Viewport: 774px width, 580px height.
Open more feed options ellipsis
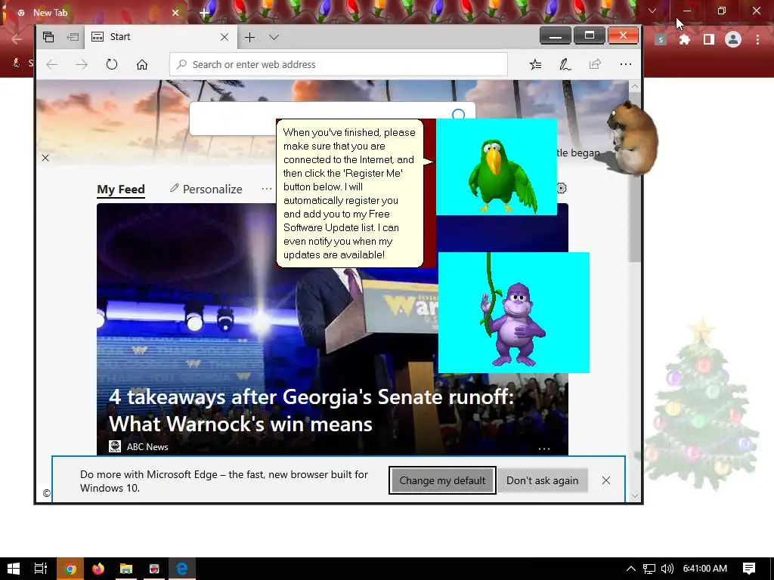pyautogui.click(x=267, y=189)
